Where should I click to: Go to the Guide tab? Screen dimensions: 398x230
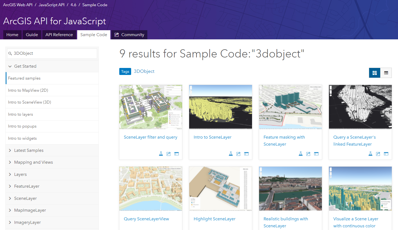(32, 35)
